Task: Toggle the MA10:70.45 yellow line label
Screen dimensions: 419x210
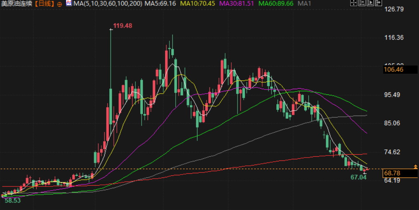Action: point(198,3)
